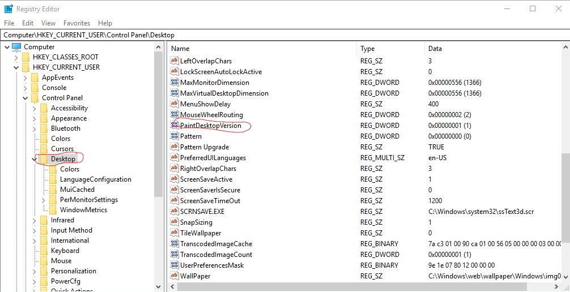Select the WindowMetrics subkey
Viewport: 570px width, 292px height.
click(x=83, y=209)
